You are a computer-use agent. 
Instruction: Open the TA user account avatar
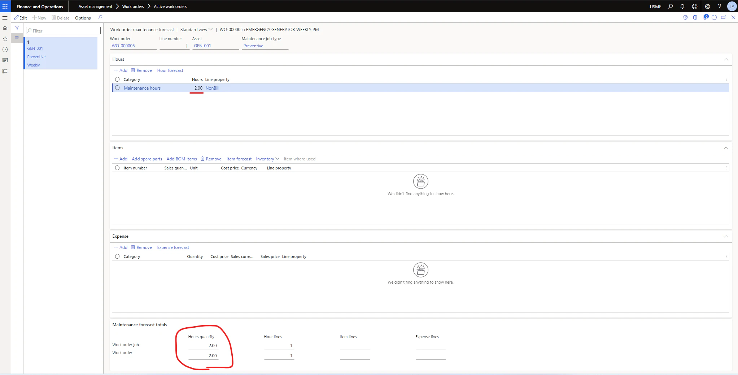click(732, 7)
